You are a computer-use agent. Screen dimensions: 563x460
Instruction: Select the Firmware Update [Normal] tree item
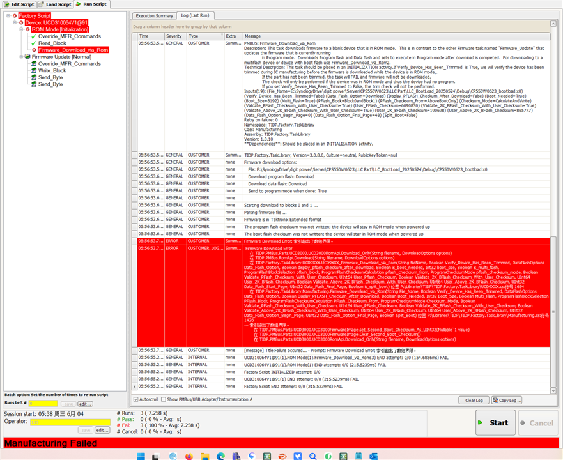(61, 57)
